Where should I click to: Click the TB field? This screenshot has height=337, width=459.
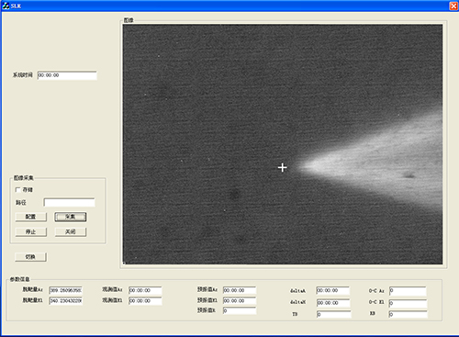coord(333,314)
